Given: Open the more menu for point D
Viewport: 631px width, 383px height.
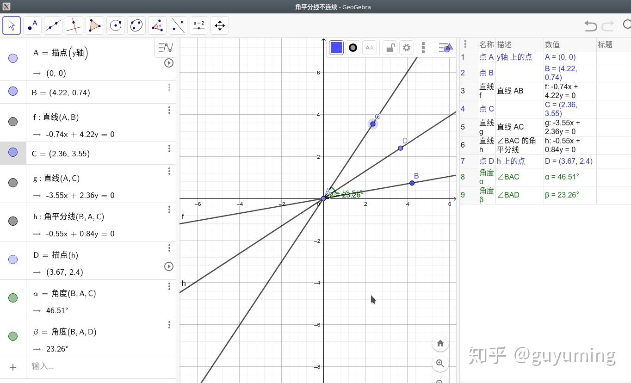Looking at the screenshot, I should coord(169,248).
